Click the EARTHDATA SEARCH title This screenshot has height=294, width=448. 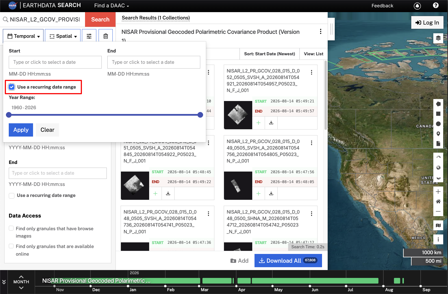point(52,5)
